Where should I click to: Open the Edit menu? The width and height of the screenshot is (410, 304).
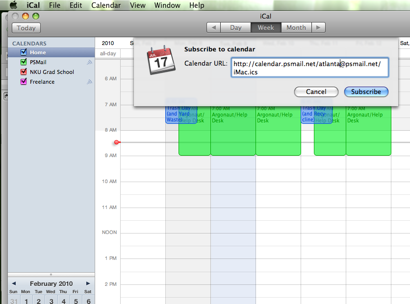tap(76, 5)
